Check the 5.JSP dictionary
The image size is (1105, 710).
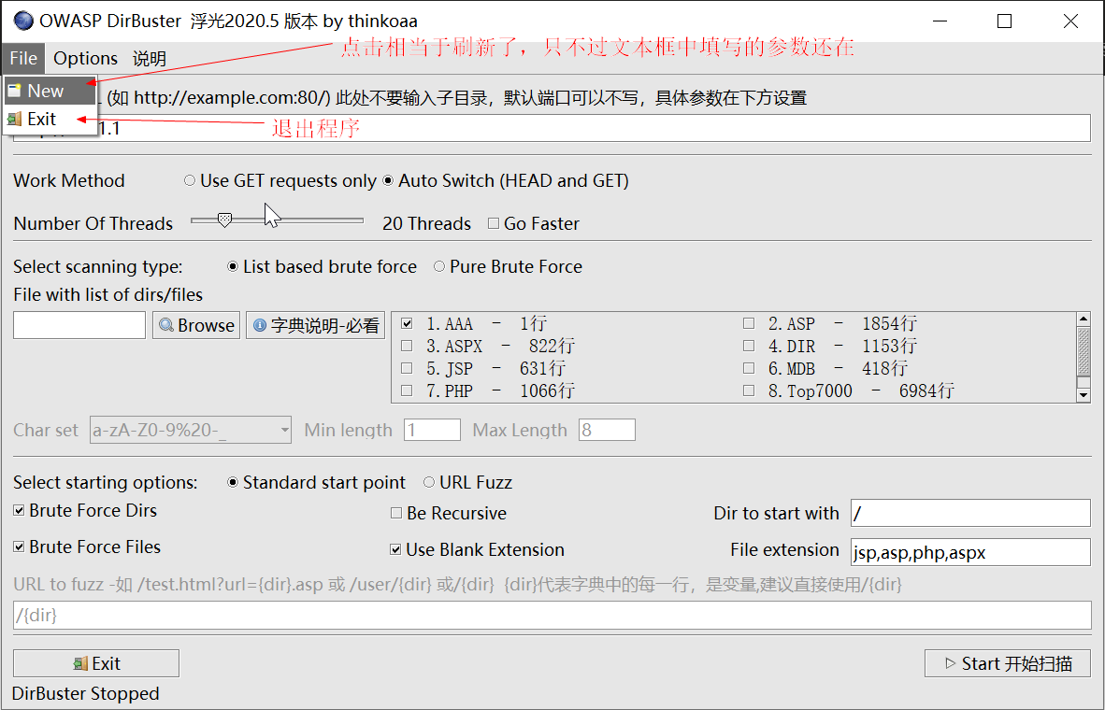[407, 368]
